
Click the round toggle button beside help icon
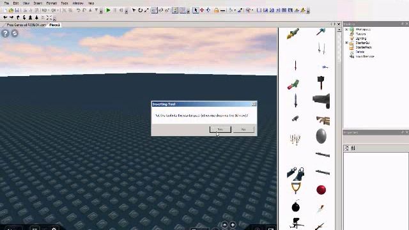pyautogui.click(x=15, y=33)
